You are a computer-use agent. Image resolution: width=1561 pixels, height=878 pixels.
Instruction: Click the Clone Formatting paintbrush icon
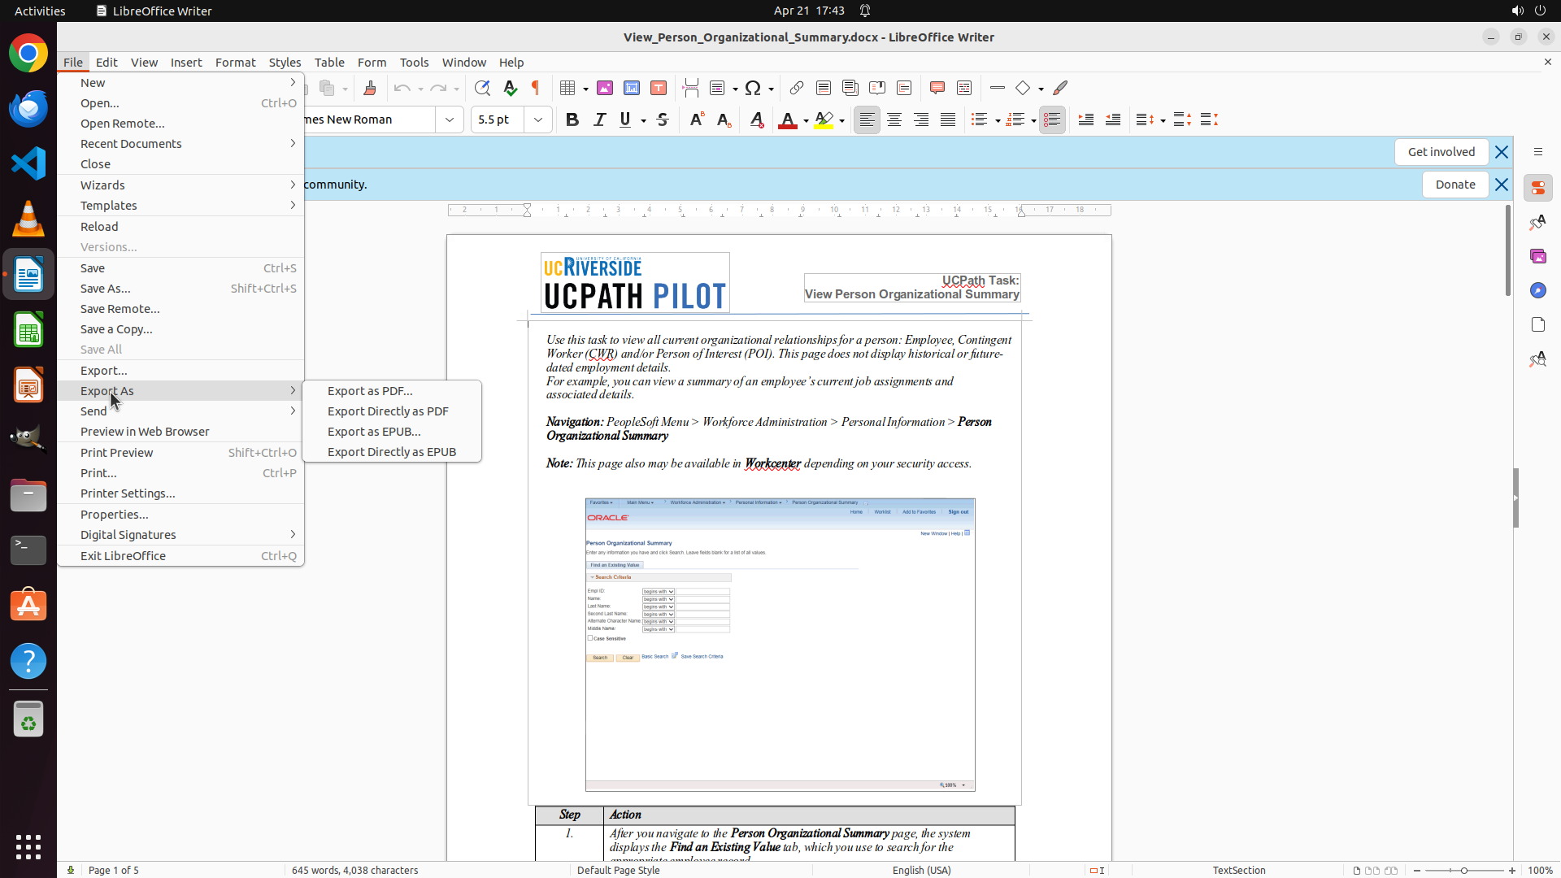click(370, 88)
